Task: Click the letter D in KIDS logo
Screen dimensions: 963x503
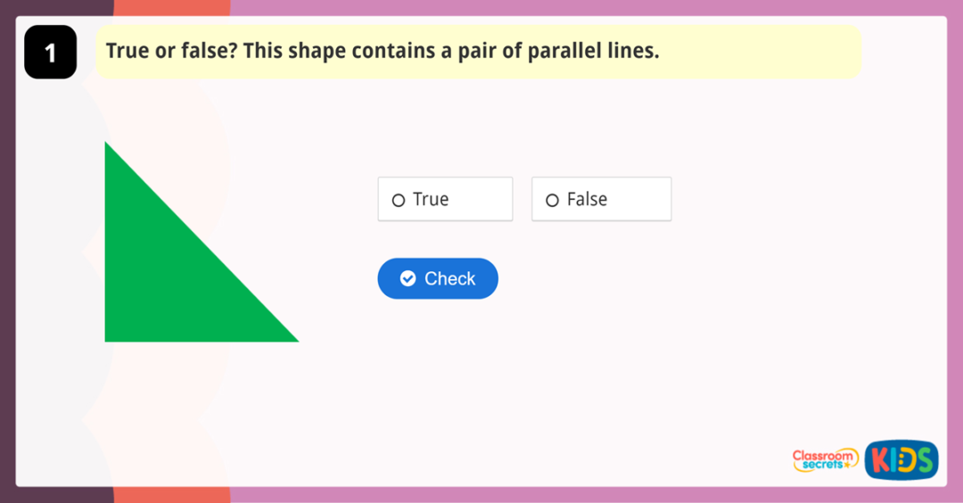Action: click(x=904, y=461)
